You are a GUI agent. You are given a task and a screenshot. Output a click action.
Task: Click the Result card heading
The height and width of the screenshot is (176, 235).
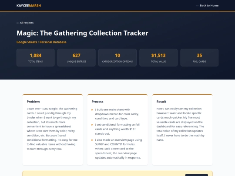click(x=161, y=102)
